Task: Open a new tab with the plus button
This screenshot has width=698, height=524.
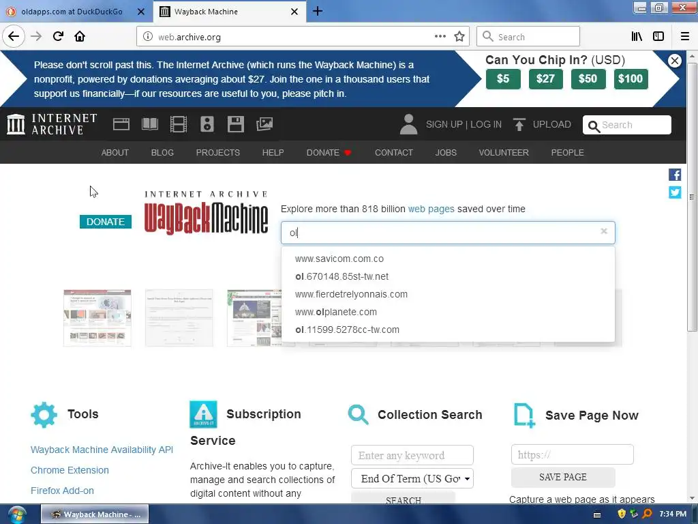Action: click(x=318, y=11)
